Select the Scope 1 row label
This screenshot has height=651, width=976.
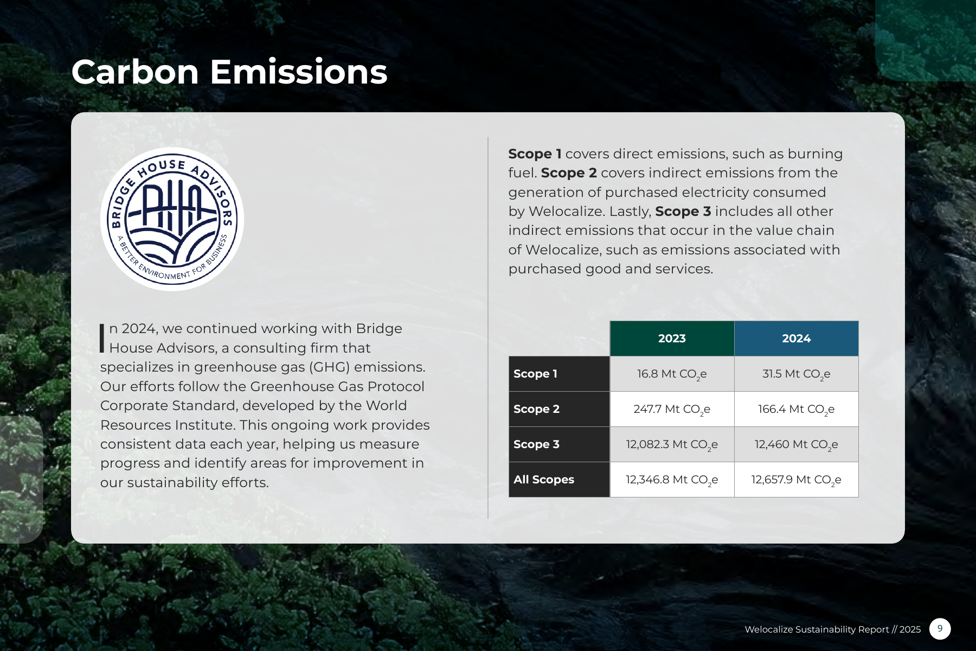pos(559,374)
